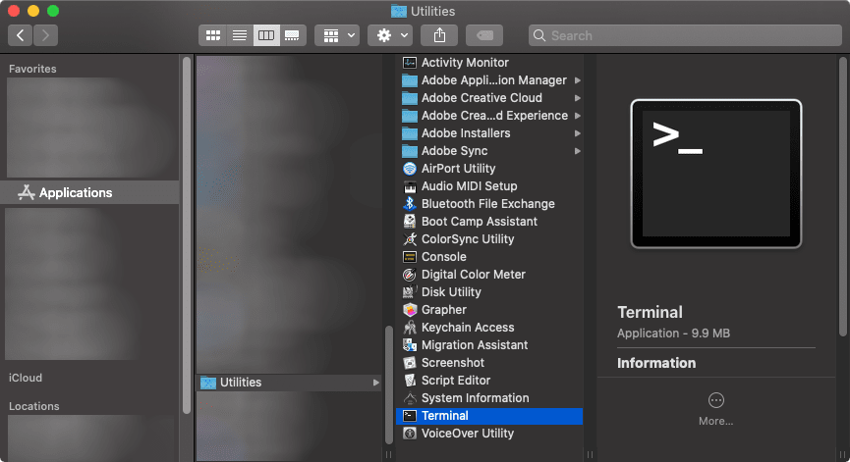Select the Script Editor icon
The width and height of the screenshot is (850, 462).
pos(410,381)
